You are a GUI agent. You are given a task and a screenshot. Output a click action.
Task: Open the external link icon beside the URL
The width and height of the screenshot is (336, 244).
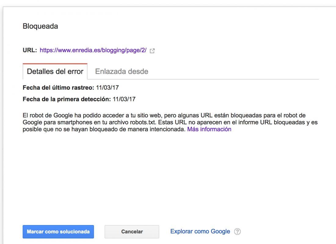(x=152, y=51)
